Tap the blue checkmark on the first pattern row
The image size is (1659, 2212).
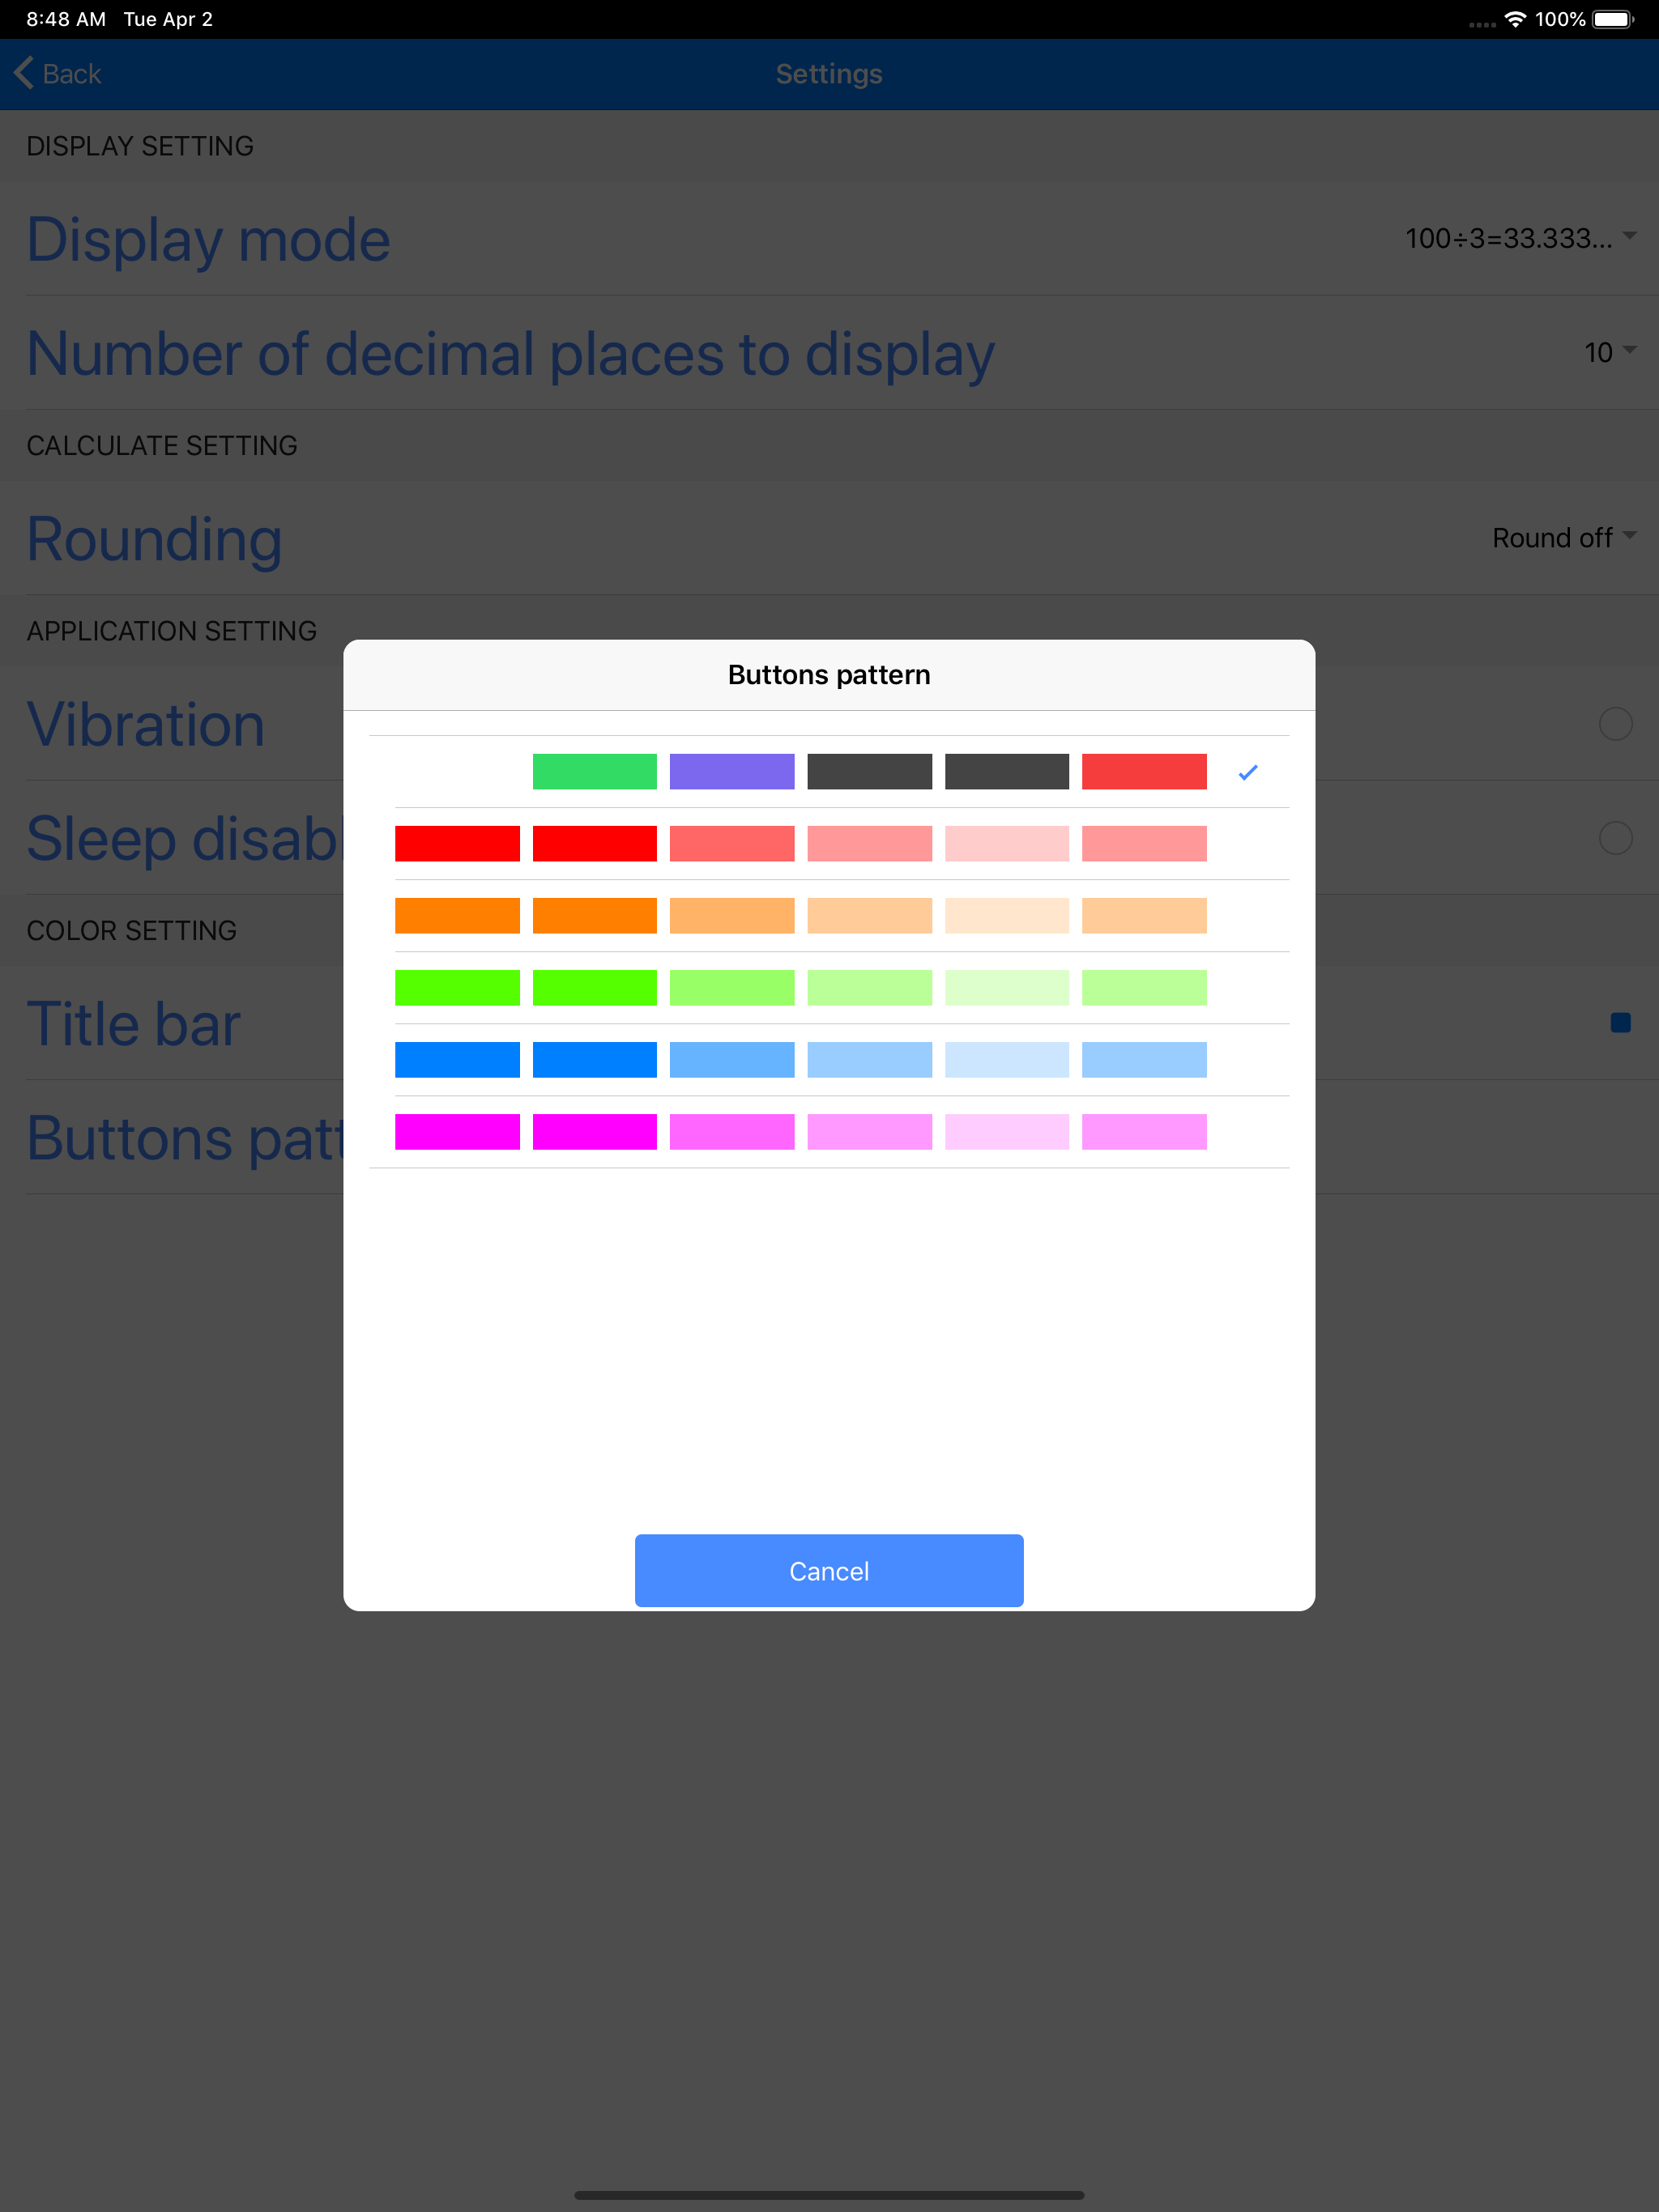[x=1247, y=772]
